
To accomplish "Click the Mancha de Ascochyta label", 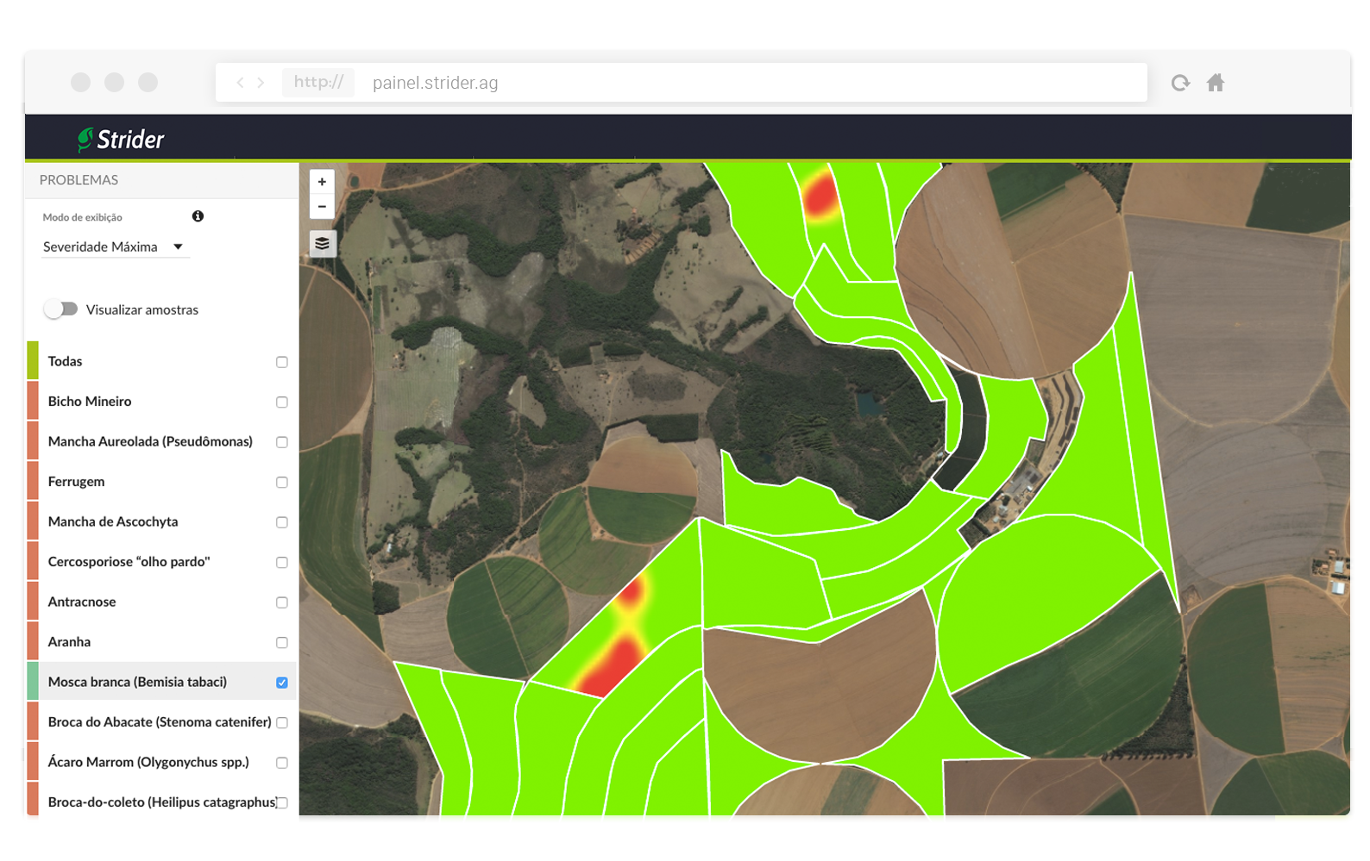I will (x=113, y=521).
